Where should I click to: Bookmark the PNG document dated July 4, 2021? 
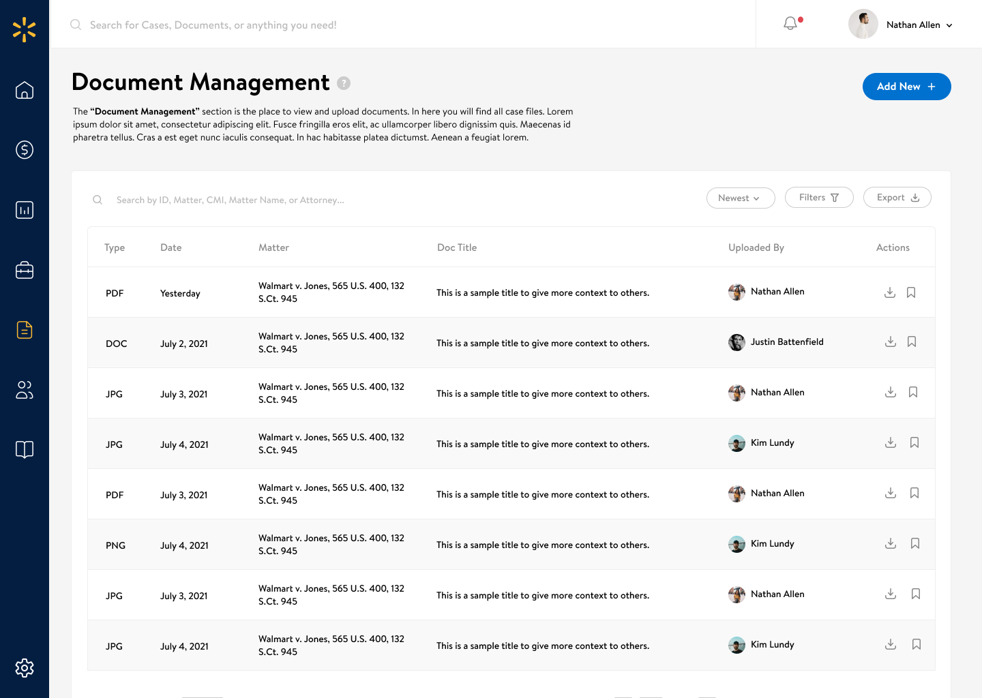click(914, 543)
